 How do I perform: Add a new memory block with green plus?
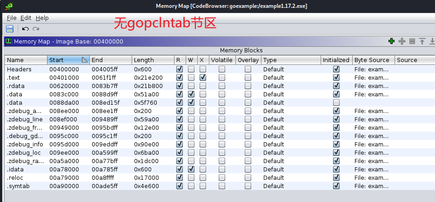pyautogui.click(x=391, y=41)
